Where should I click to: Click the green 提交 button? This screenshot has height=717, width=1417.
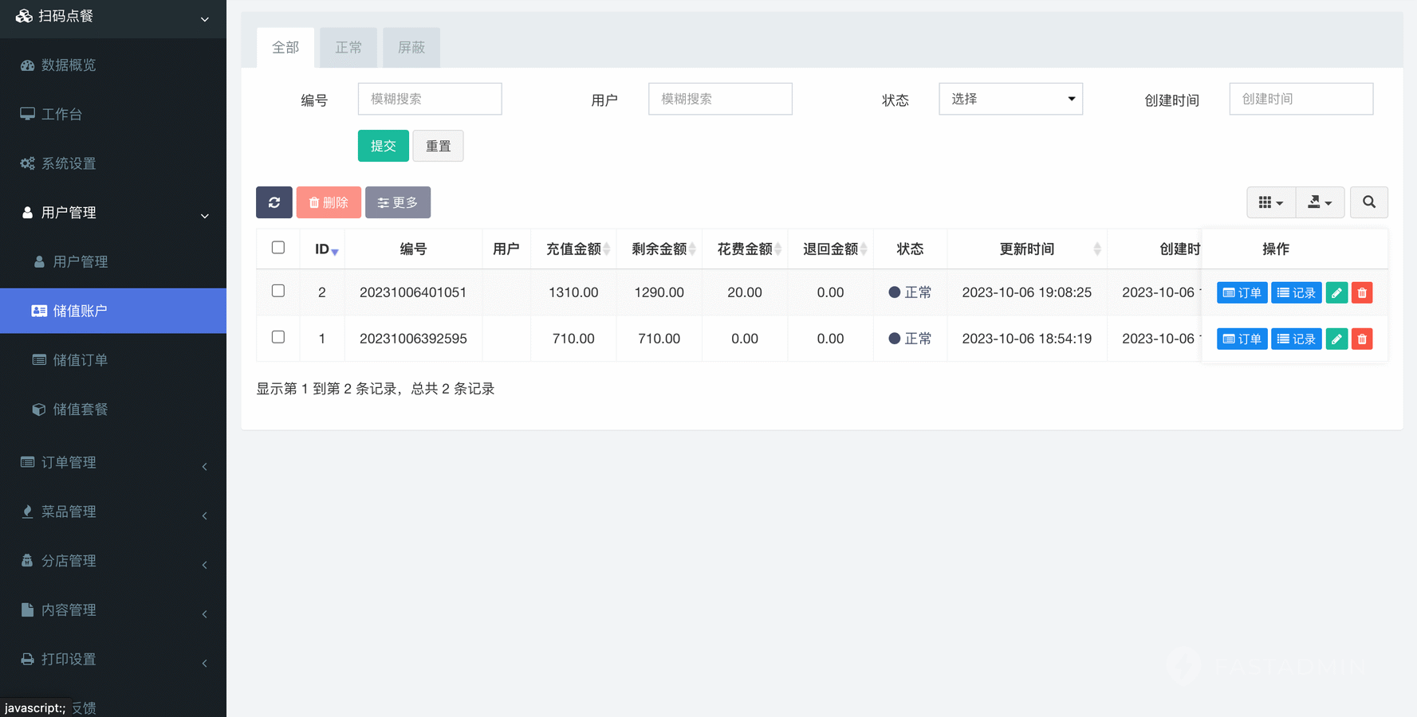pyautogui.click(x=383, y=146)
